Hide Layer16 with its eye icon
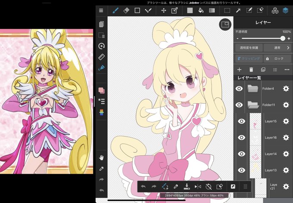This screenshot has height=203, width=293. (x=241, y=138)
